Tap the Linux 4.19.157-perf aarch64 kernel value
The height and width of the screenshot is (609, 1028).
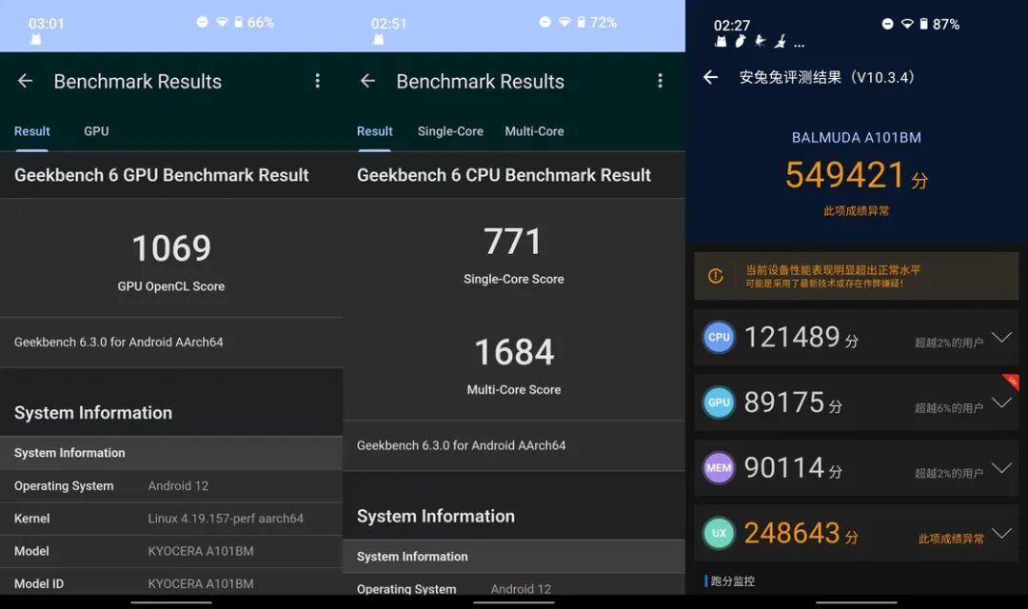(226, 519)
